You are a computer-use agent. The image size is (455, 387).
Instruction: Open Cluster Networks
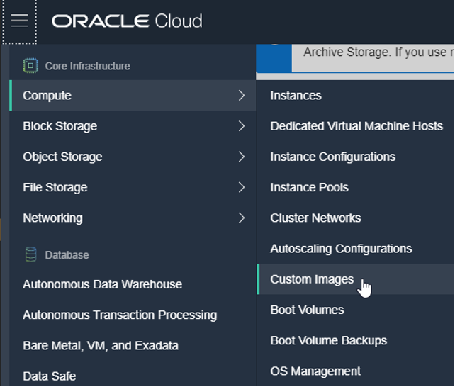(x=315, y=218)
